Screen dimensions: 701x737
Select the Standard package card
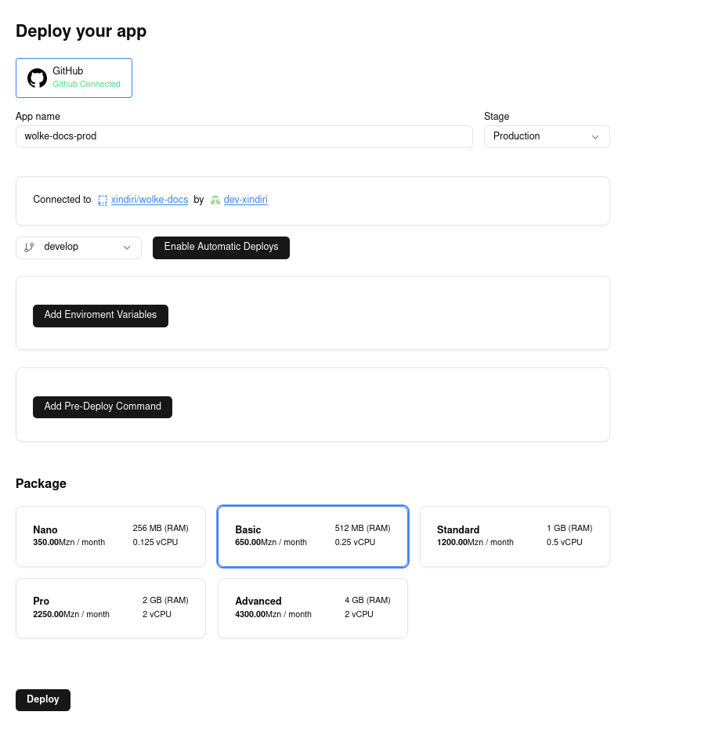click(x=515, y=536)
